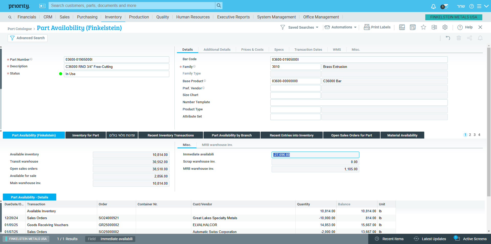491x244 pixels.
Task: Click the question mark help icon in the blue header
Action: point(472,6)
